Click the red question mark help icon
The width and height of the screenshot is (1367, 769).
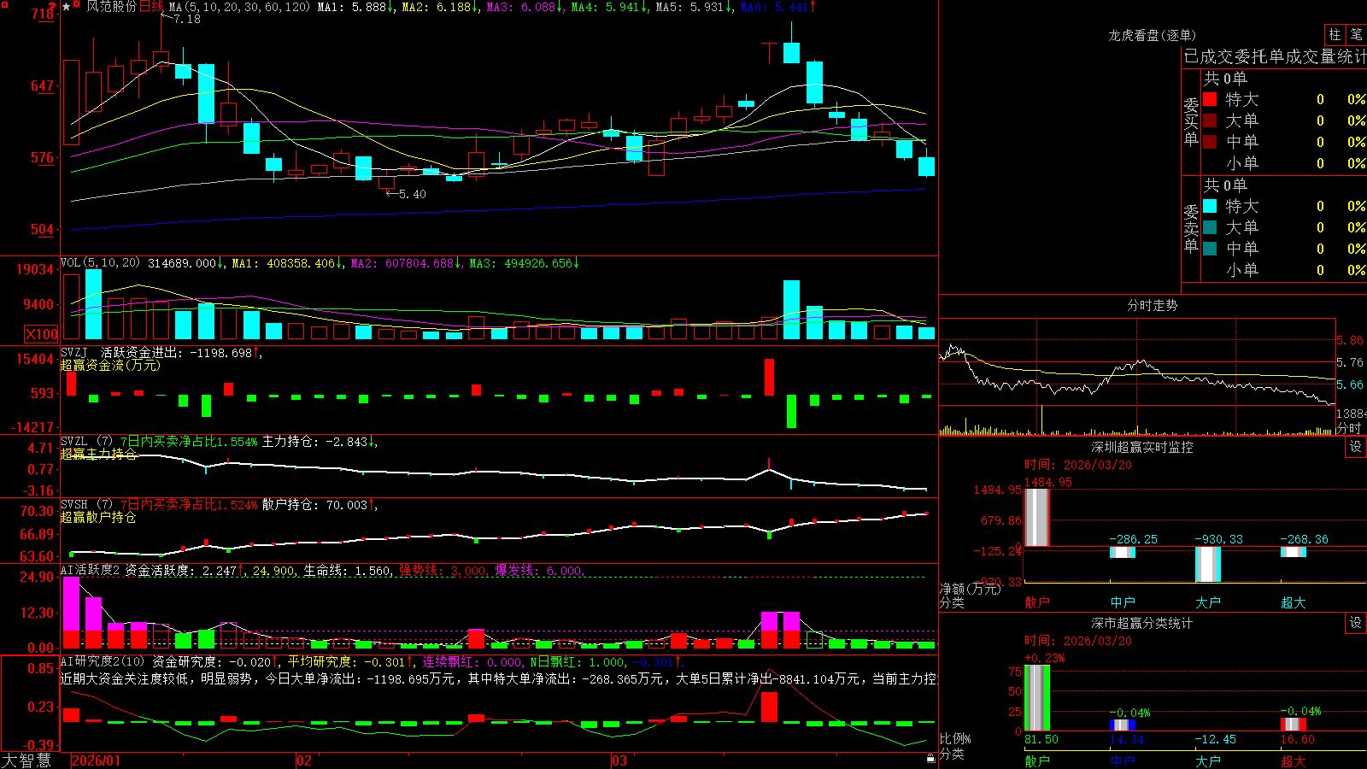coord(52,6)
